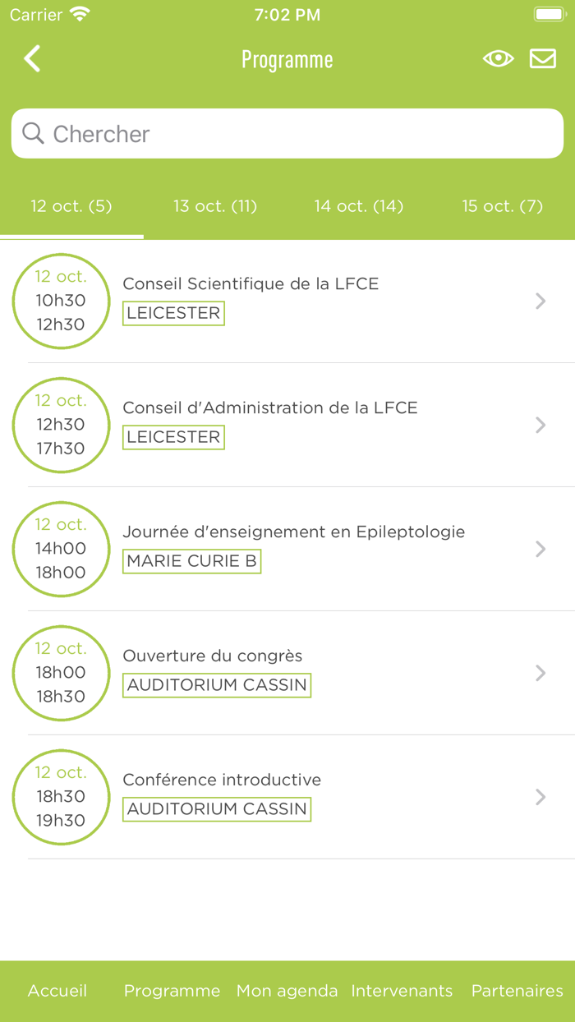Open Mon agenda from the bottom navigation

(x=286, y=991)
